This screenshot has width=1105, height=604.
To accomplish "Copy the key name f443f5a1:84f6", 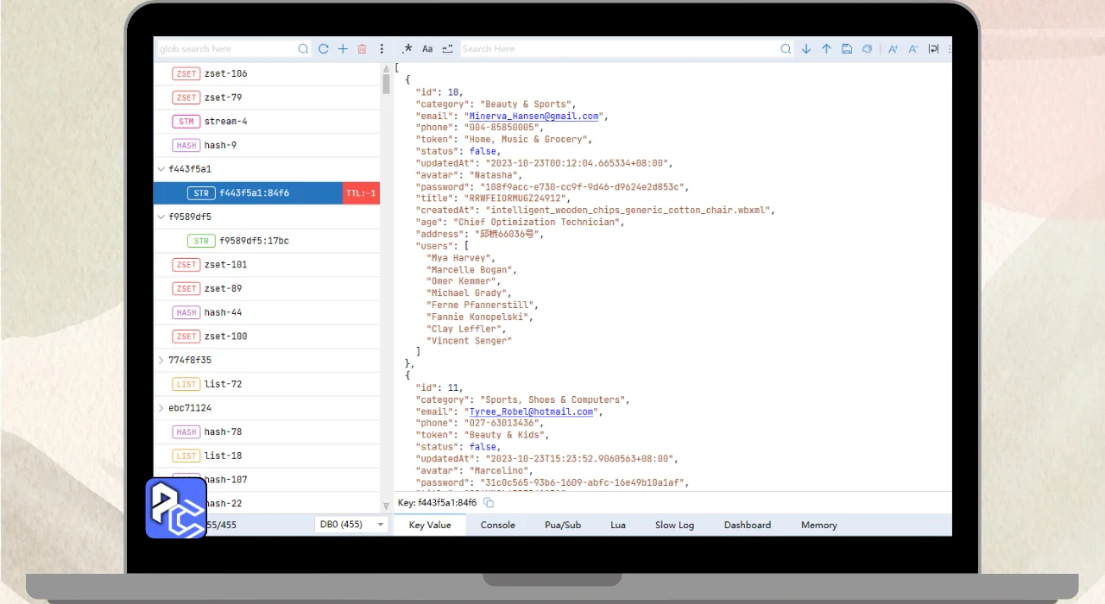I will [x=489, y=503].
